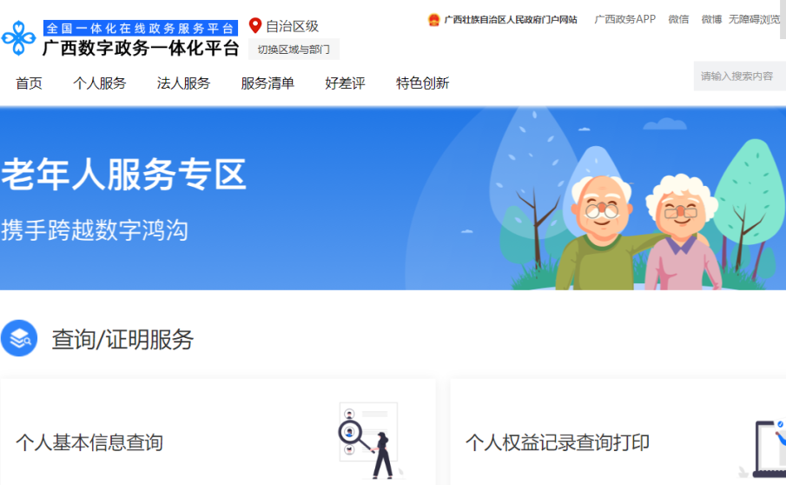The image size is (786, 485).
Task: Open the 个人基本信息查询 service card
Action: pyautogui.click(x=218, y=432)
